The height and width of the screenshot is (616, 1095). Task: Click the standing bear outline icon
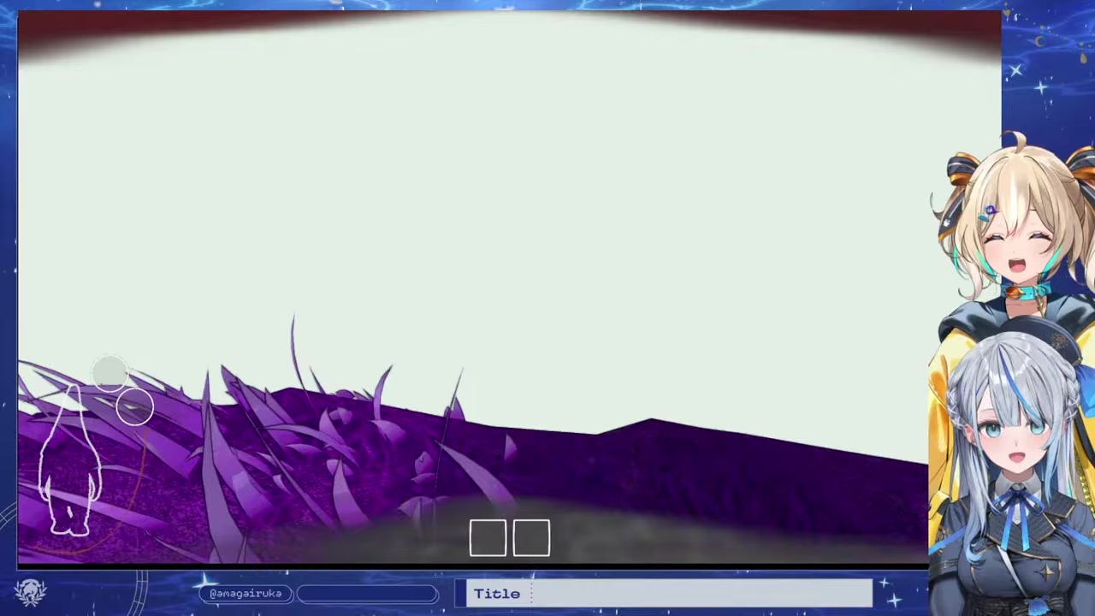[70, 461]
